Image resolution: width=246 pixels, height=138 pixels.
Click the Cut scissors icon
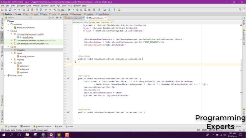pyautogui.click(x=24, y=10)
